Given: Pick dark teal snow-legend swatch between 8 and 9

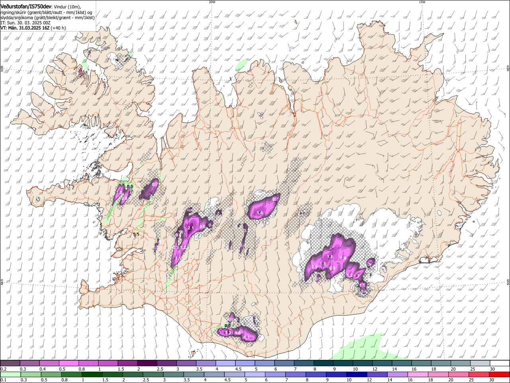Looking at the screenshot, I should pos(323,363).
